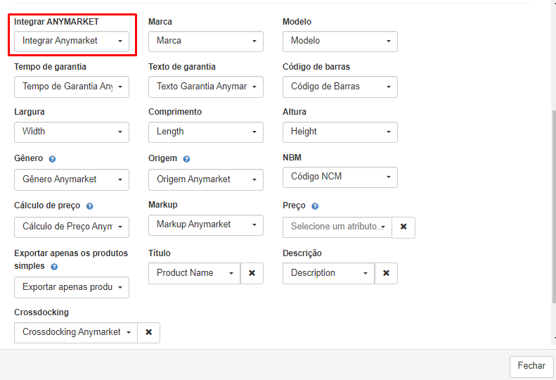Open the Integrar Anymarket dropdown
The width and height of the screenshot is (556, 380).
72,42
